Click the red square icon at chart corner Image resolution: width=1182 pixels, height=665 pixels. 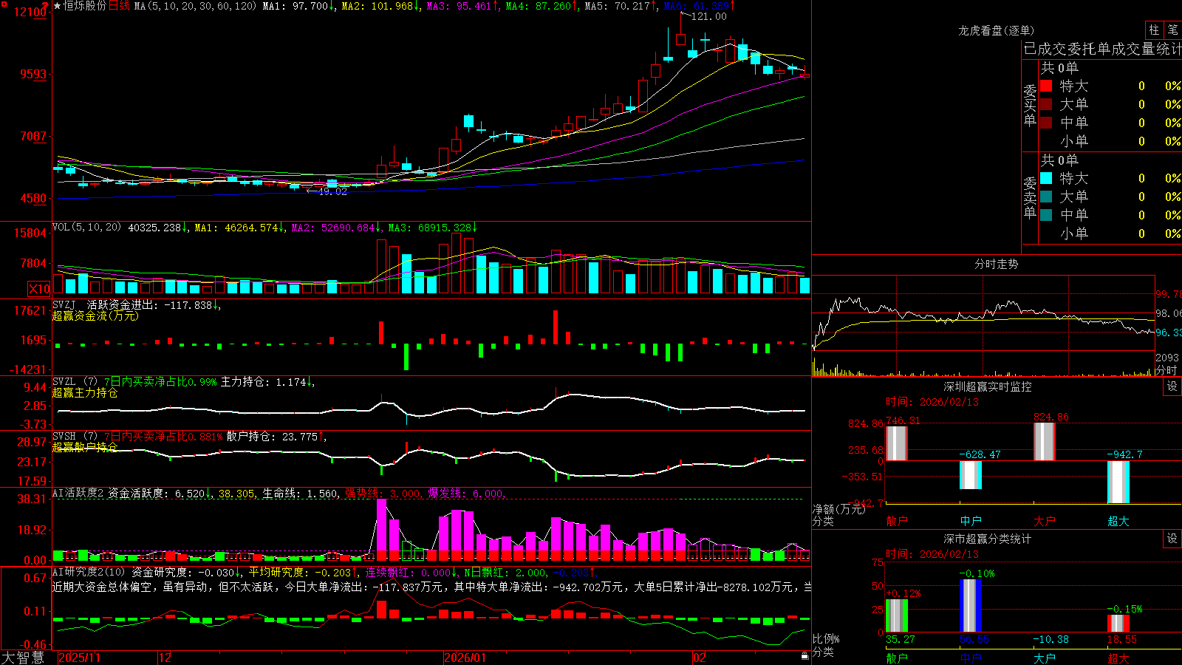pos(4,4)
